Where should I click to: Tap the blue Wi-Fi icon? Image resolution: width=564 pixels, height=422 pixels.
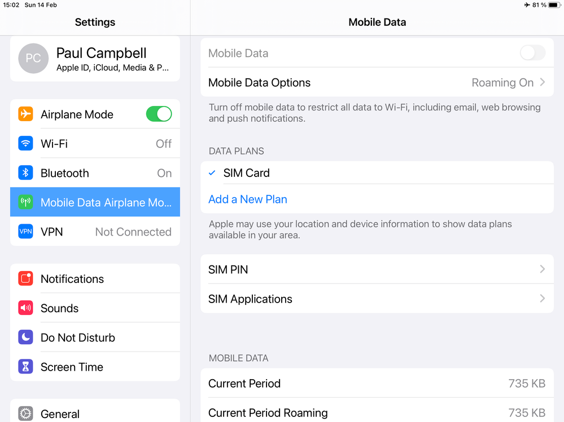pyautogui.click(x=25, y=144)
